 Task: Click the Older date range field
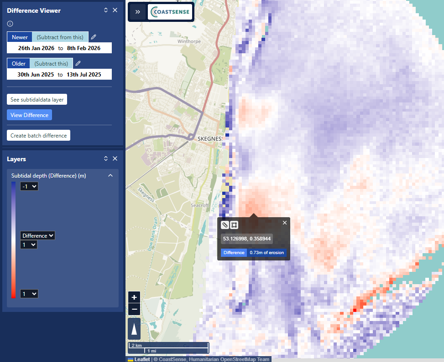[59, 75]
